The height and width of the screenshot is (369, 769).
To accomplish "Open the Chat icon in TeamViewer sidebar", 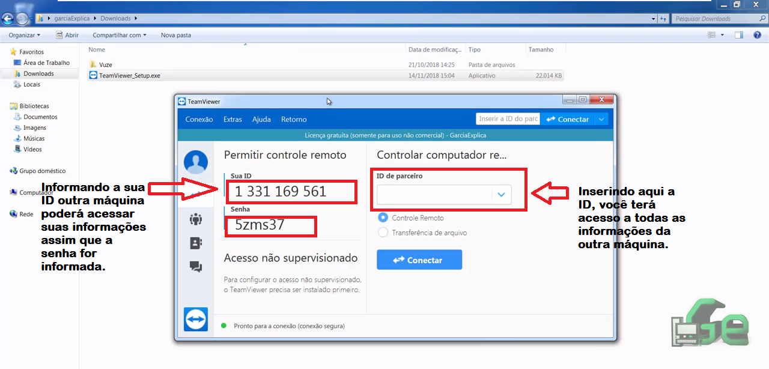I will tap(196, 266).
